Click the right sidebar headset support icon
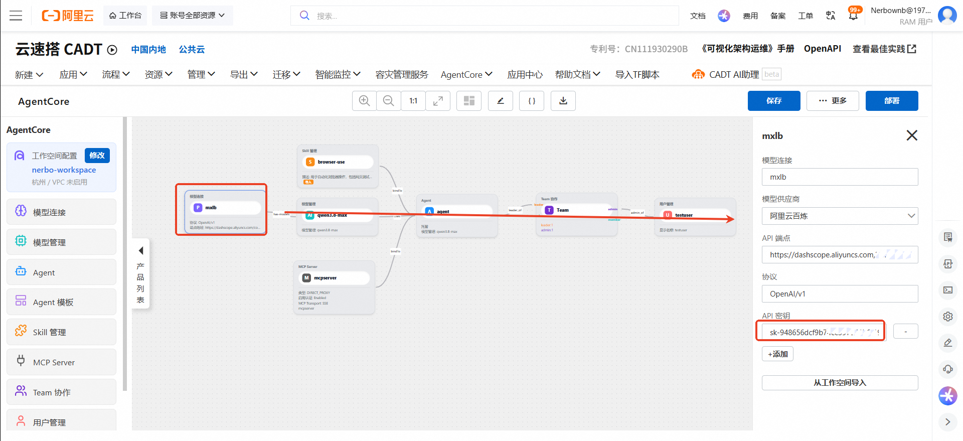 (x=948, y=369)
